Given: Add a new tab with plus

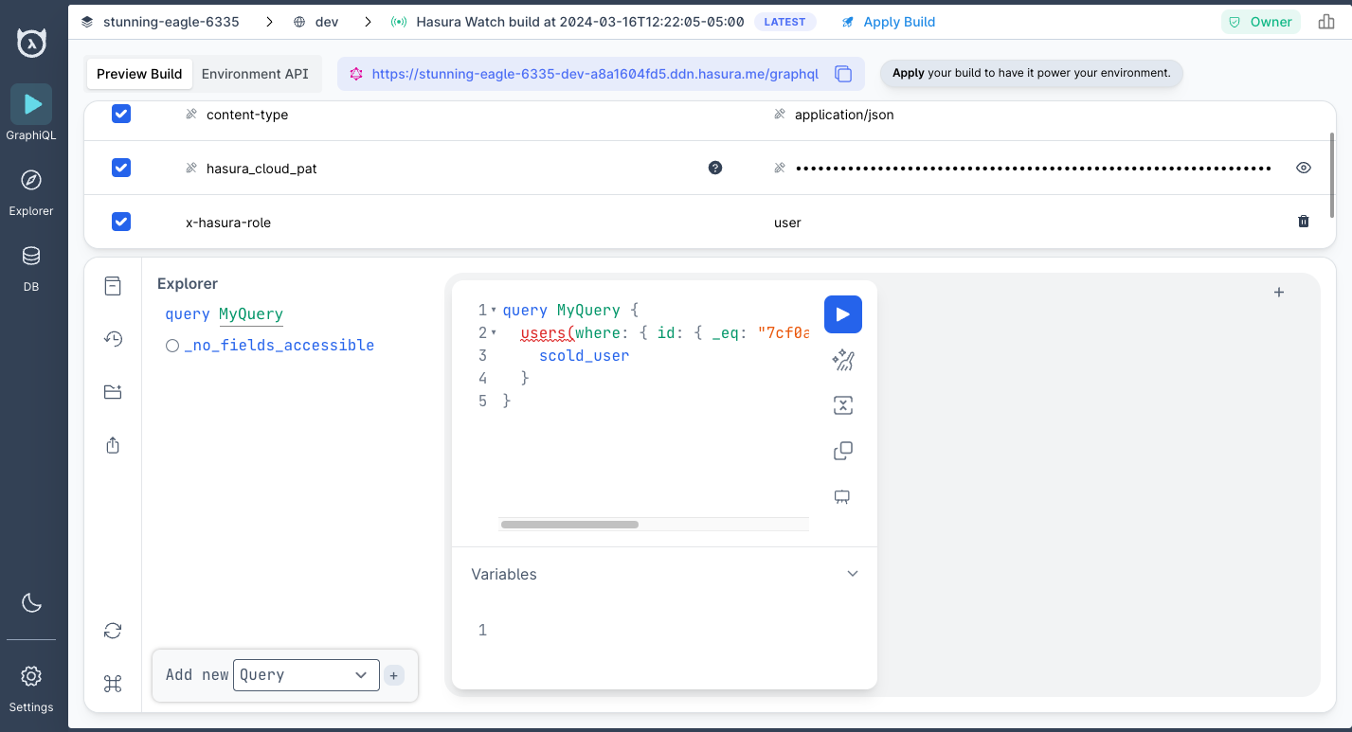Looking at the screenshot, I should click(1279, 293).
